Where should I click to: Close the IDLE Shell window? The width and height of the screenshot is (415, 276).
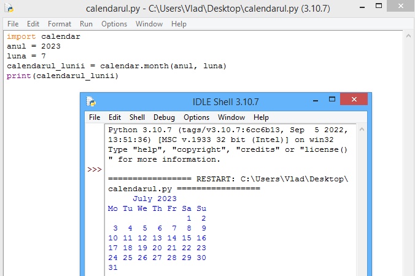(354, 100)
